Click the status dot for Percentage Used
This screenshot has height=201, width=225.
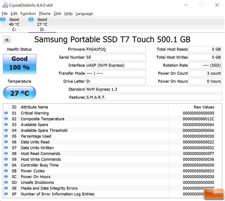pos(6,136)
